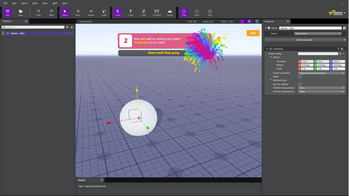Open the Tools menu
The width and height of the screenshot is (349, 196).
click(x=35, y=3)
